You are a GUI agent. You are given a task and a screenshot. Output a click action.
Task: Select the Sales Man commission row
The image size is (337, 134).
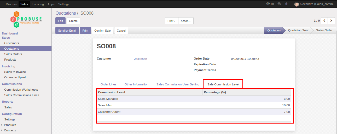(194, 105)
